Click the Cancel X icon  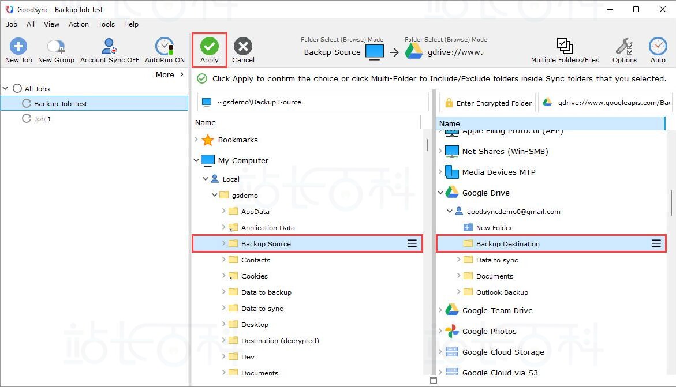pos(243,46)
